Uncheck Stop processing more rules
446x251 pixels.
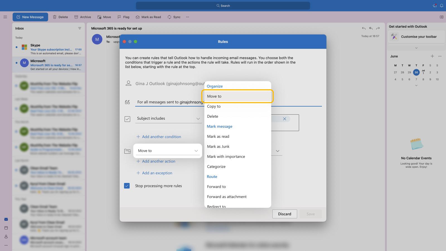pos(127,185)
